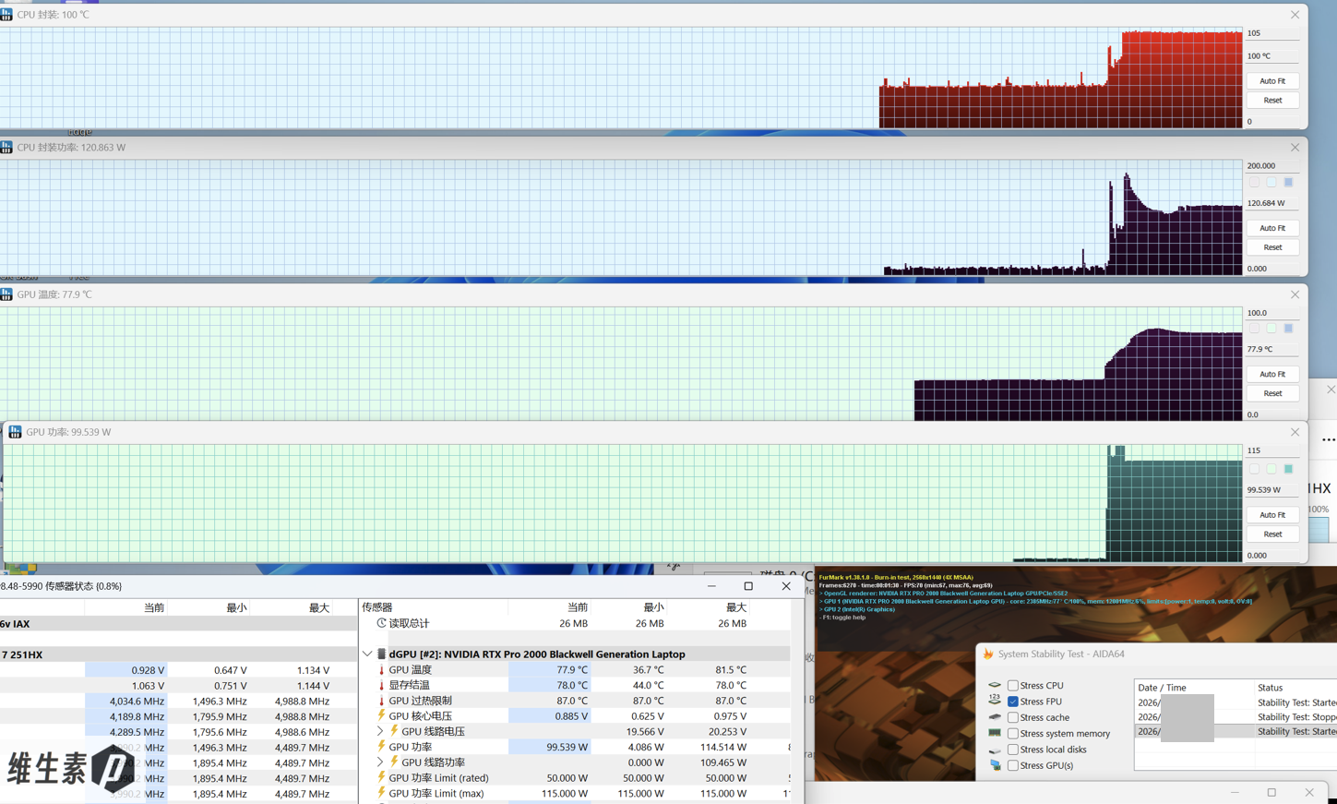Enable Stress GPU(s) checkbox
Screen dimensions: 1337x804
point(1013,765)
